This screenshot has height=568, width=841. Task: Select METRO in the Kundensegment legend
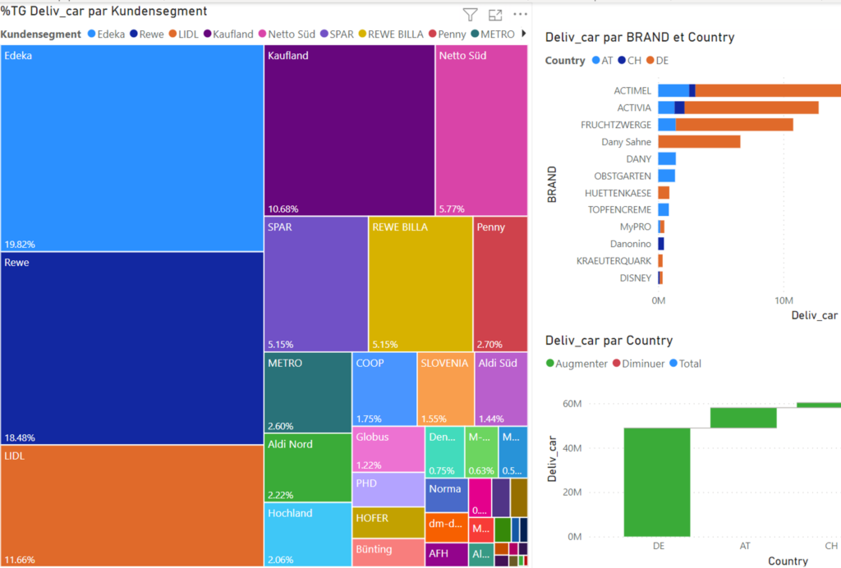pyautogui.click(x=493, y=34)
